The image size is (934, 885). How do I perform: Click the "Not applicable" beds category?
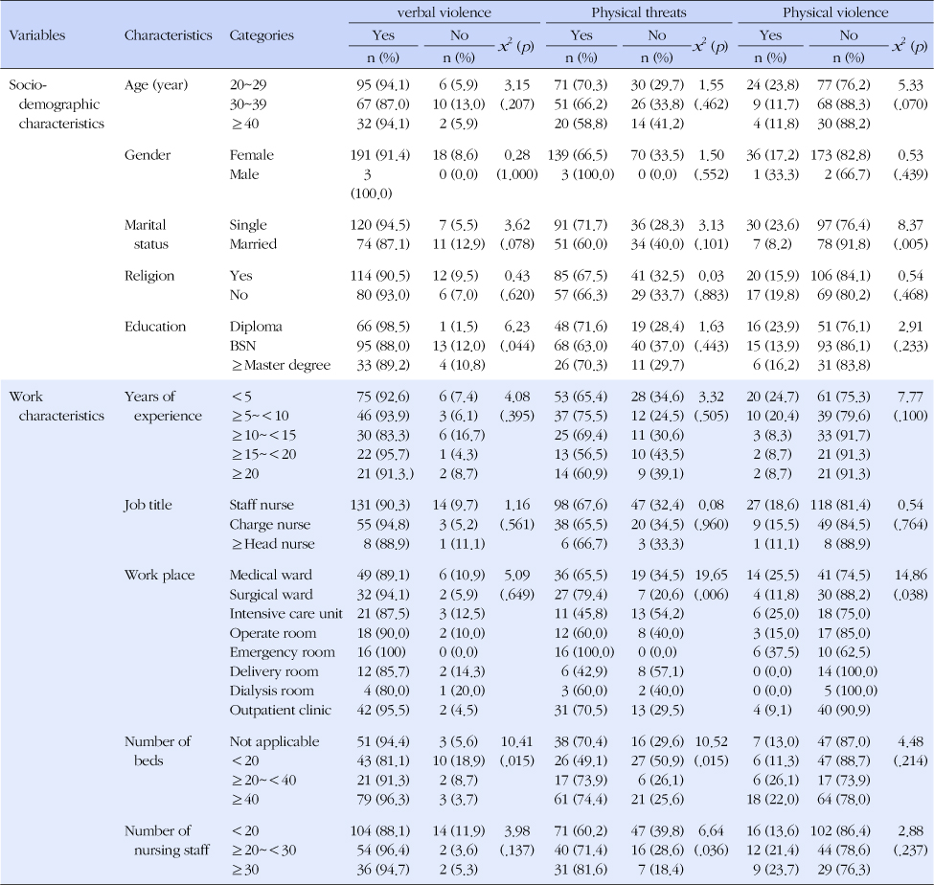275,742
